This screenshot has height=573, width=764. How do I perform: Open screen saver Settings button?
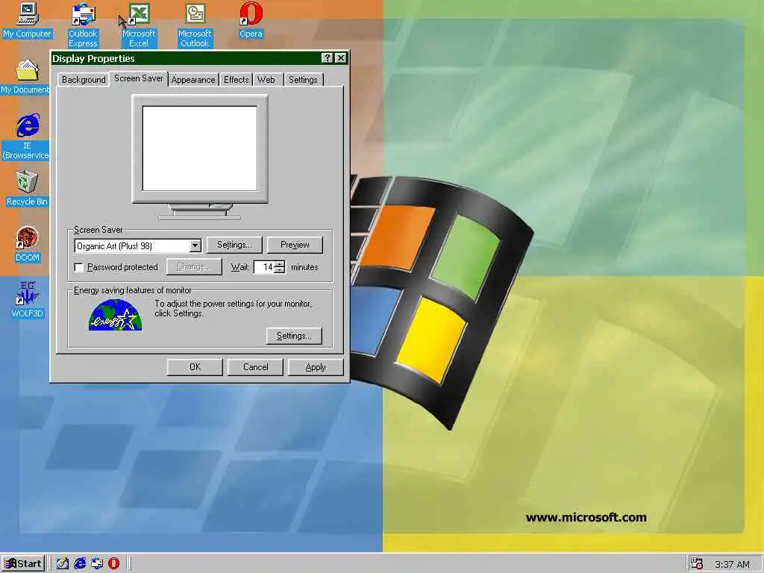(x=234, y=245)
